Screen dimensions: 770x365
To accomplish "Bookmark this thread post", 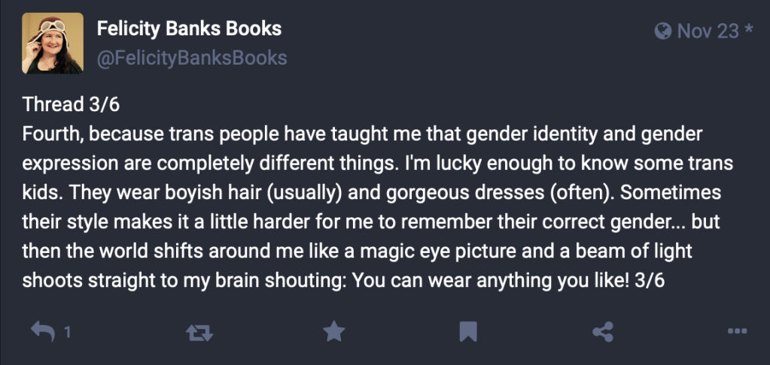I will (467, 330).
